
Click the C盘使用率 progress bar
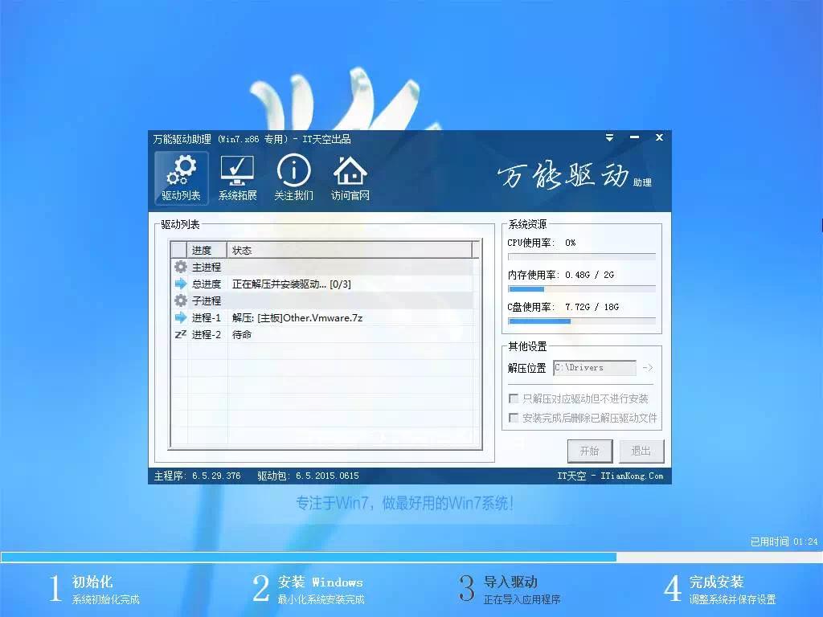point(580,321)
